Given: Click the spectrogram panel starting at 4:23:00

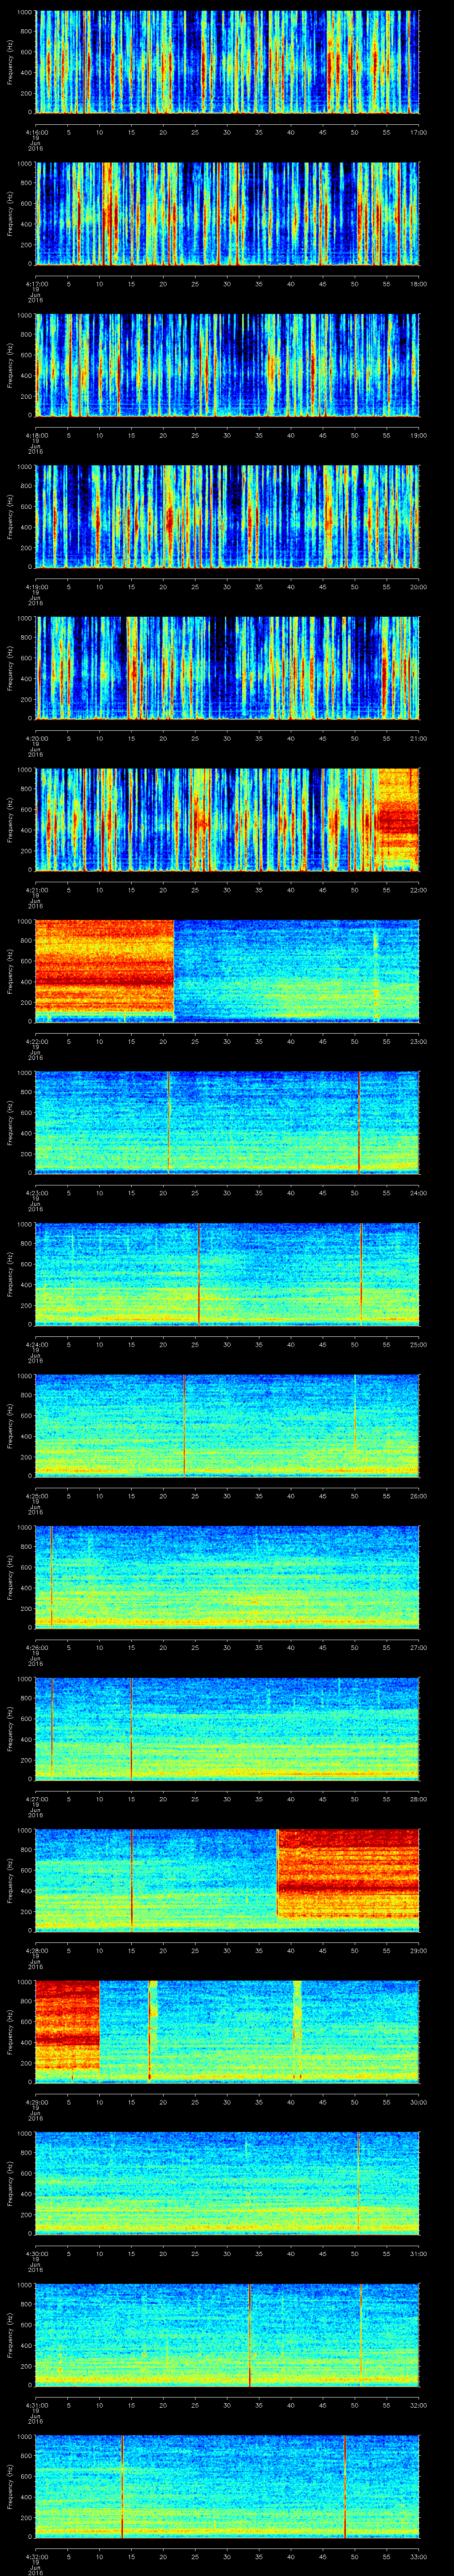Looking at the screenshot, I should (227, 1123).
